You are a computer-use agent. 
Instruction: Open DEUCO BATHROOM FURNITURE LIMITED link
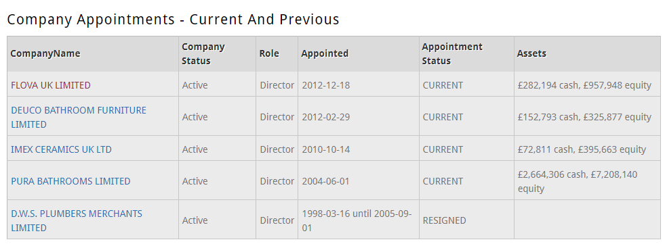click(79, 117)
